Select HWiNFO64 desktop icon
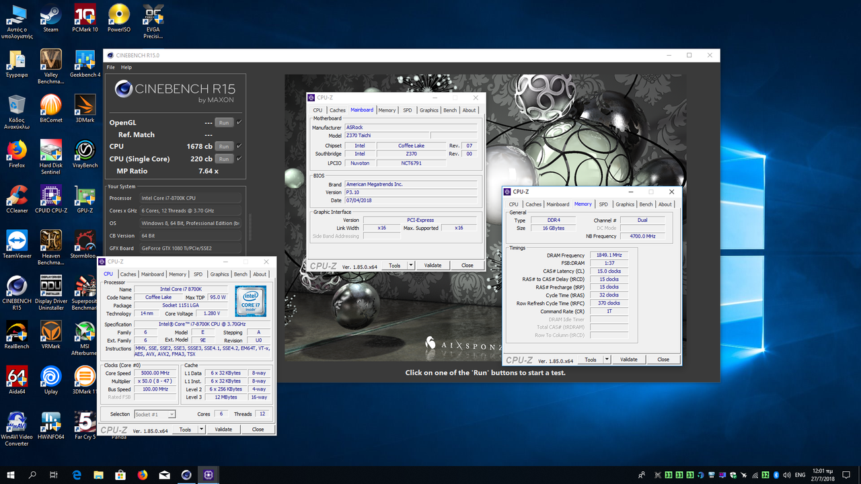The image size is (861, 484). coord(50,426)
